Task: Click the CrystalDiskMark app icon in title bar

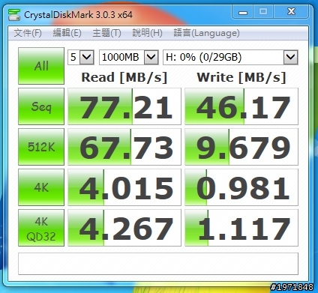Action: pyautogui.click(x=14, y=14)
